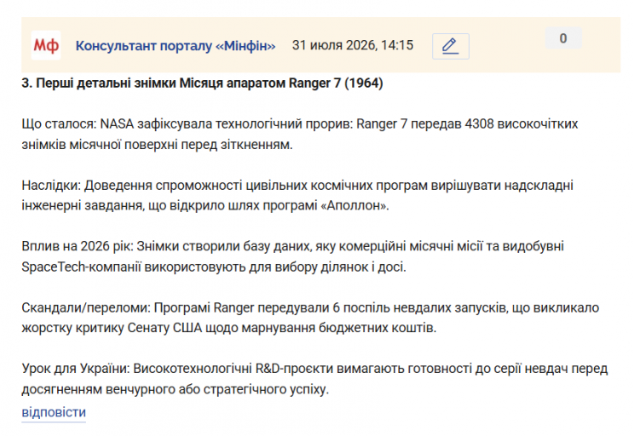
Task: Click the comment rating counter showing 0
Action: click(563, 38)
